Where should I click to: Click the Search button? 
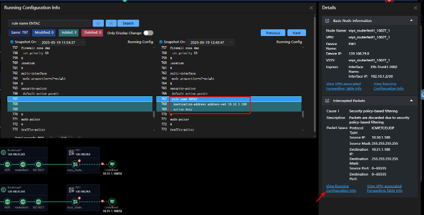[x=128, y=24]
